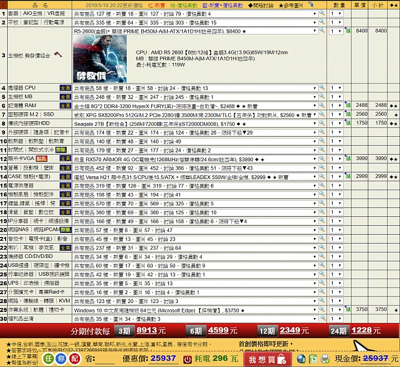The width and height of the screenshot is (400, 367).
Task: Click the red power icon beside 耗電
Action: pos(187,359)
